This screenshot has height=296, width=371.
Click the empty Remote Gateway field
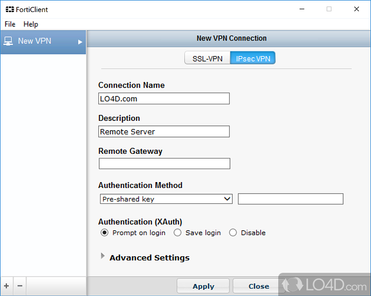coord(164,164)
